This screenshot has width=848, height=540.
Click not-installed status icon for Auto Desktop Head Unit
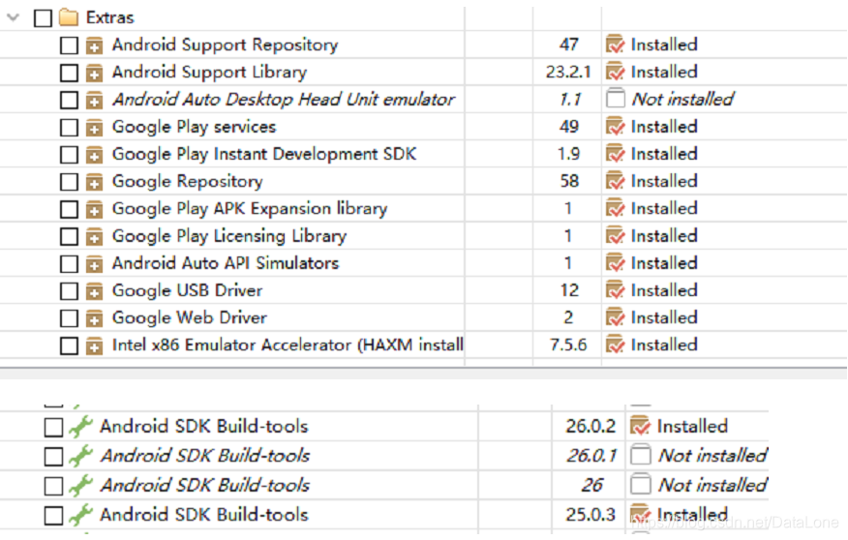[x=616, y=99]
